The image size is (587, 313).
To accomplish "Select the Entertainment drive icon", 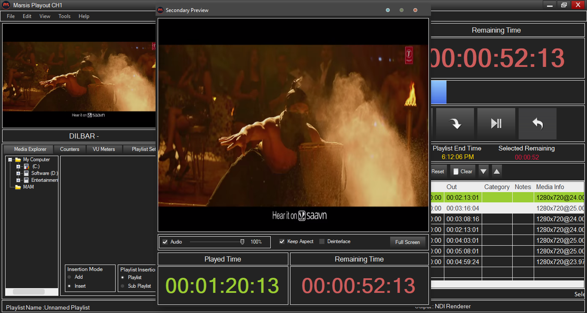I will 26,180.
